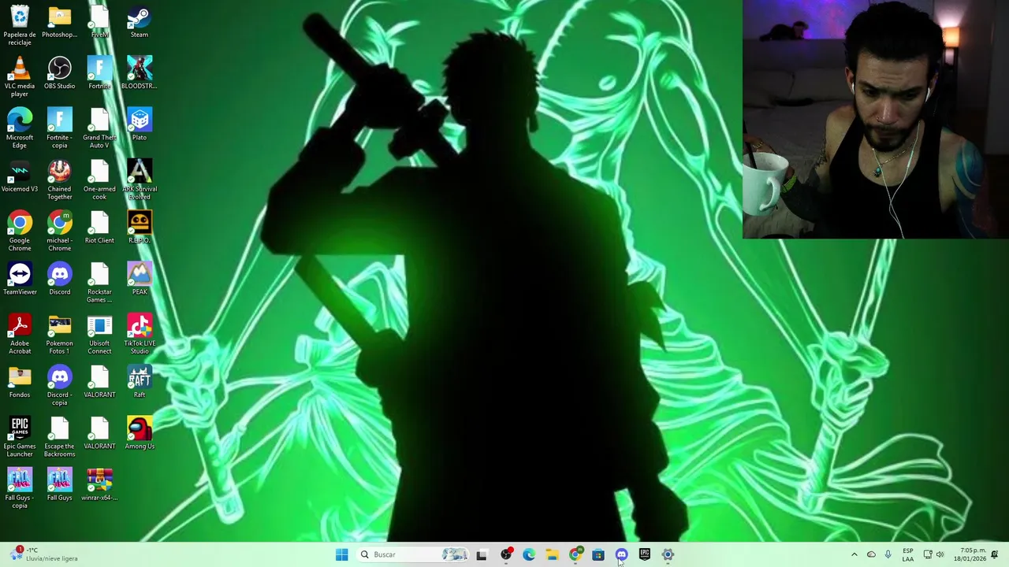Open the Papelera de reciclaje desktop icon
The height and width of the screenshot is (567, 1009).
20,25
